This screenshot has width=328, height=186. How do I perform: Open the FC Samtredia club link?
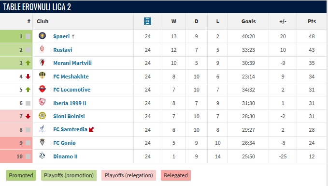click(70, 129)
